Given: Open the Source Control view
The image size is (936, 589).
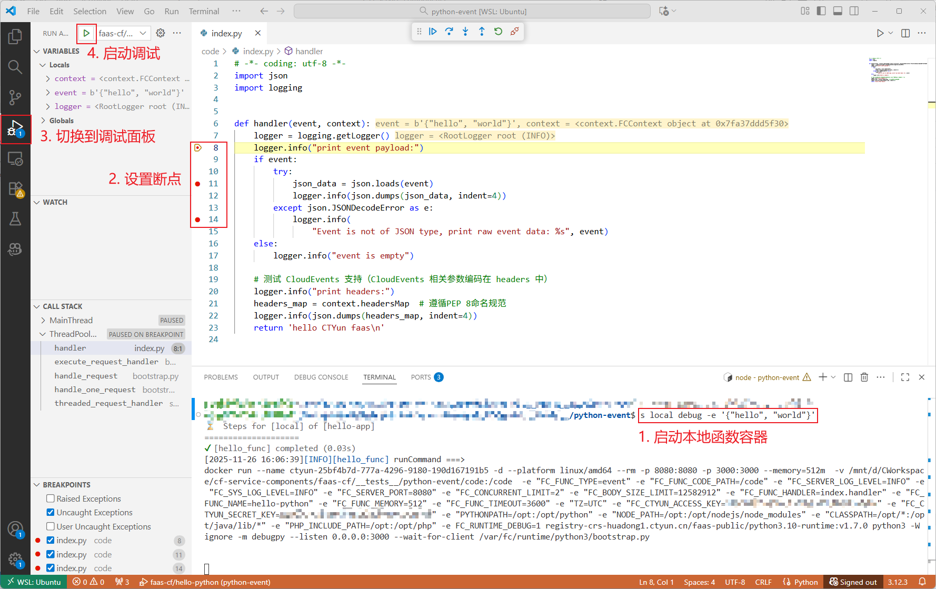Looking at the screenshot, I should click(x=15, y=97).
